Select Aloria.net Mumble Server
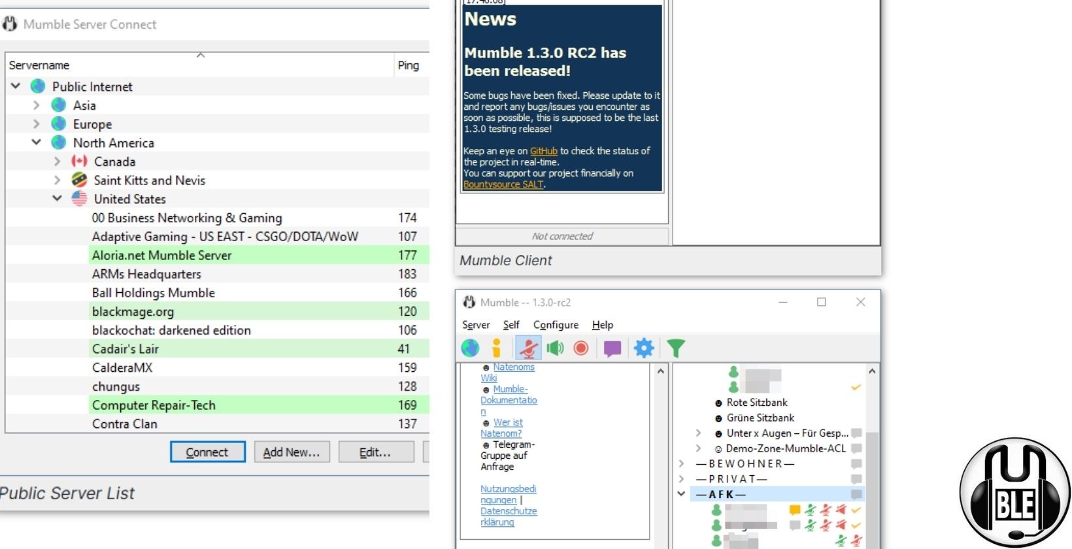 (x=259, y=255)
